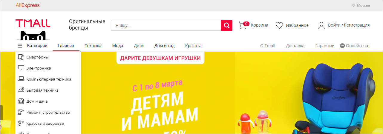Click the Дом и дача house icon
This screenshot has width=383, height=134.
point(21,101)
